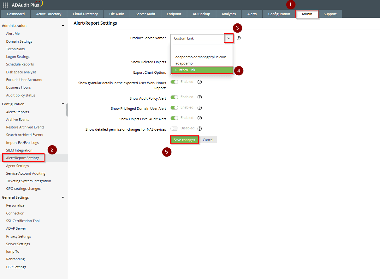Click the ADAudit Plus logo
Screen dimensions: 380x279
pyautogui.click(x=27, y=4)
